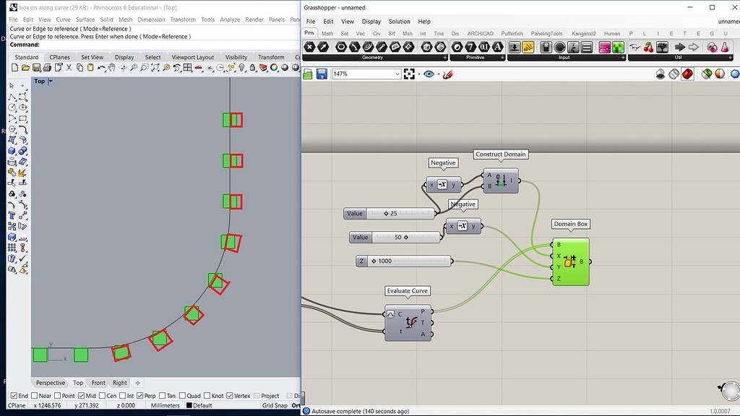Uncheck the Vertex osnap option
740x416 pixels.
click(230, 396)
